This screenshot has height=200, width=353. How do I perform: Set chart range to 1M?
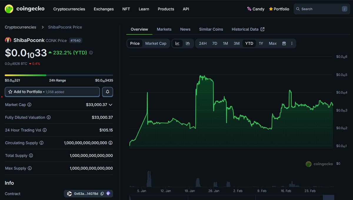pos(225,43)
